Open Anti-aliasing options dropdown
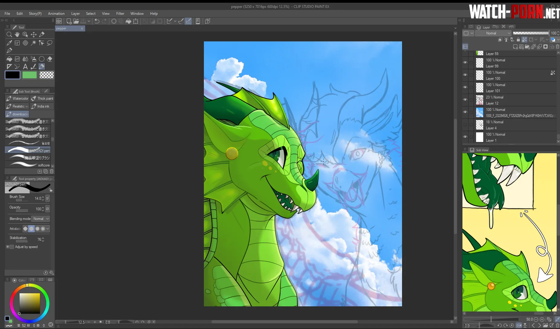Screen dimensions: 560x329 click(47, 229)
